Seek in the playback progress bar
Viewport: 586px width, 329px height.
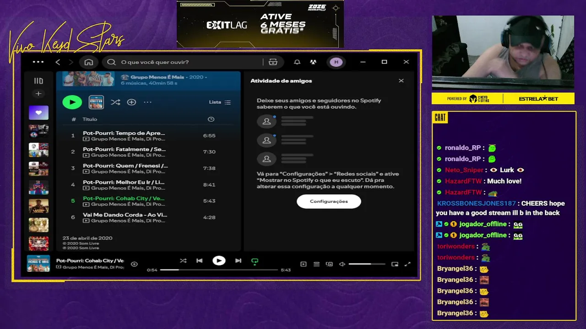(219, 270)
